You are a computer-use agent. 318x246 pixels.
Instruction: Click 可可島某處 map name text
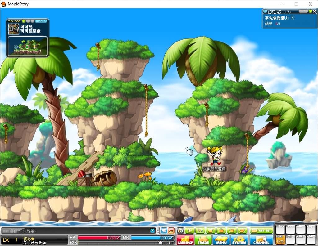(x=30, y=31)
